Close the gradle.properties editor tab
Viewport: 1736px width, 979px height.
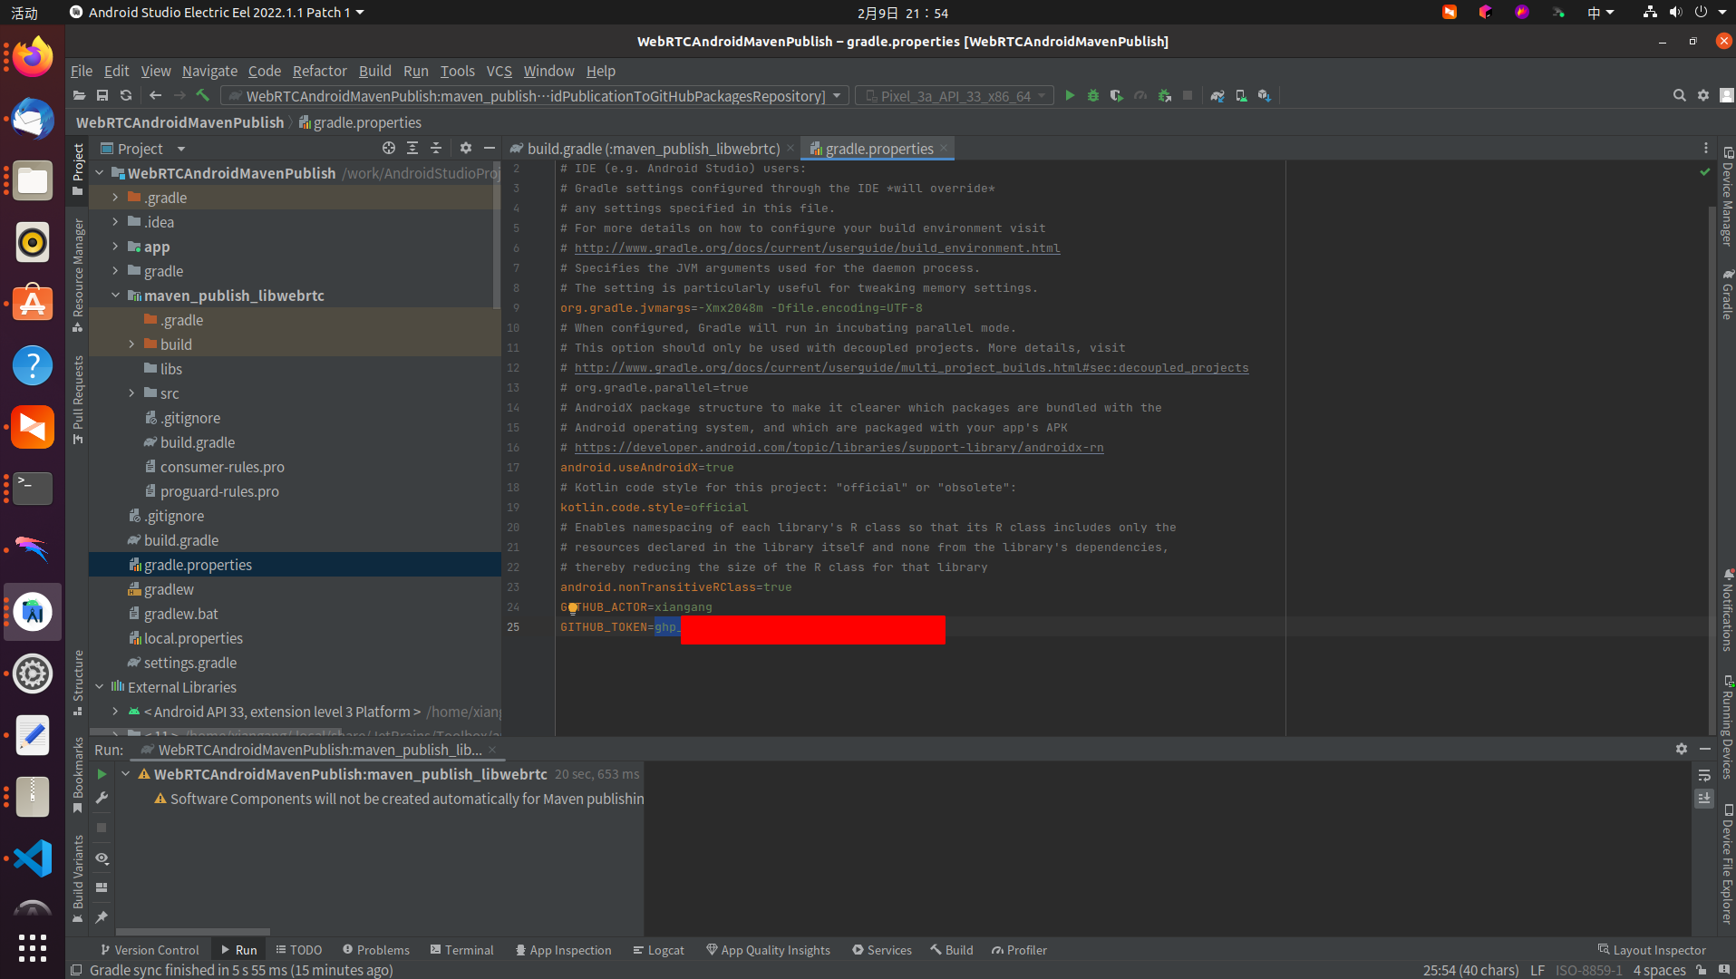click(944, 148)
